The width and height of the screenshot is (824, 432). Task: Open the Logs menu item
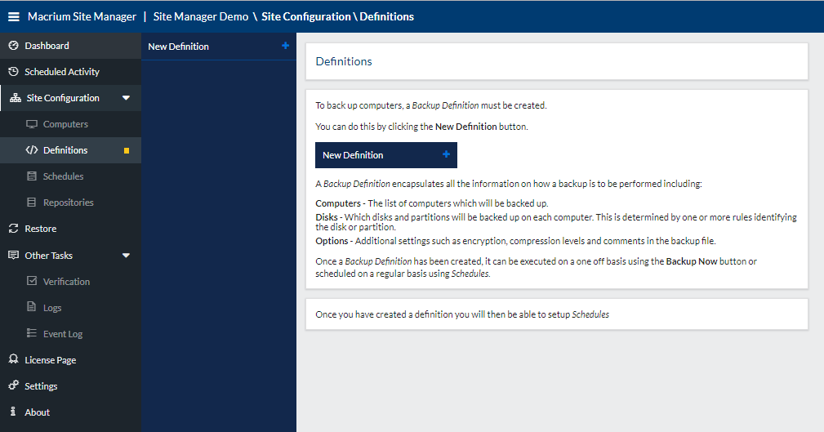click(x=52, y=308)
